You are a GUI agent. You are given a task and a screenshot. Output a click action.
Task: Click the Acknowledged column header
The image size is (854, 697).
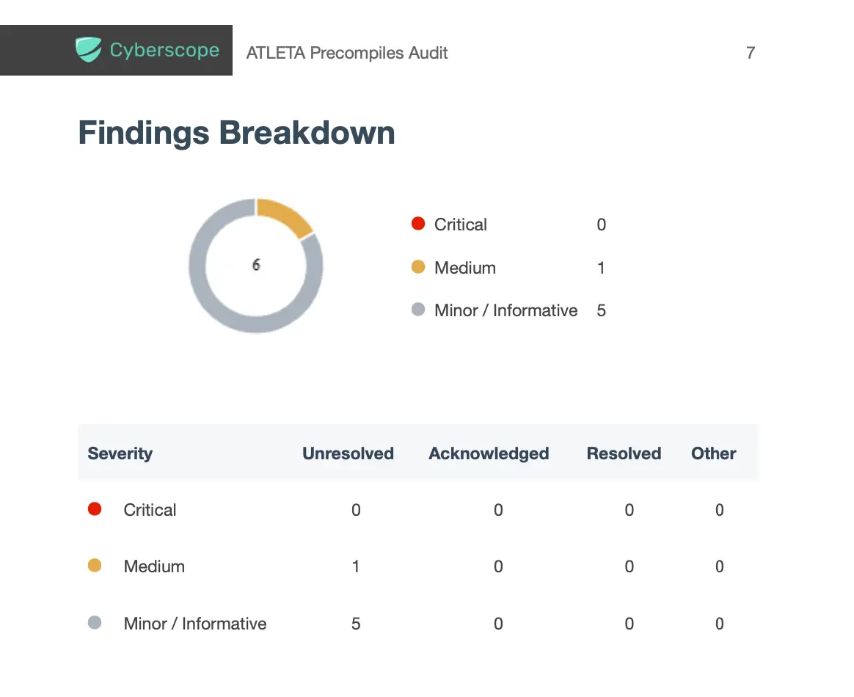coord(489,453)
